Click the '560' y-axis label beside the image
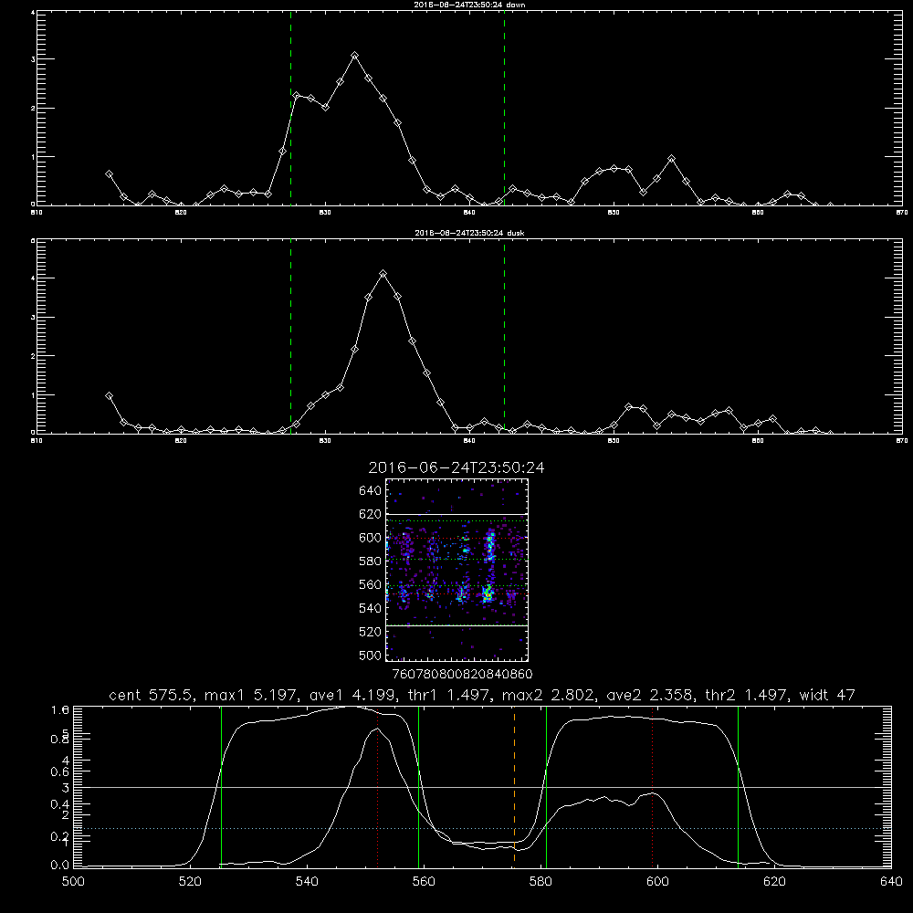Screen dimensions: 913x913 click(x=371, y=584)
